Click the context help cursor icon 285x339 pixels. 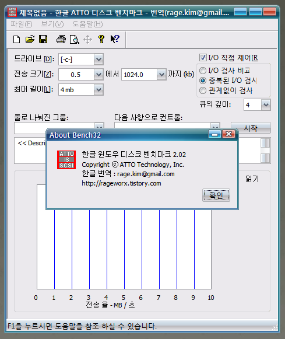(x=115, y=39)
